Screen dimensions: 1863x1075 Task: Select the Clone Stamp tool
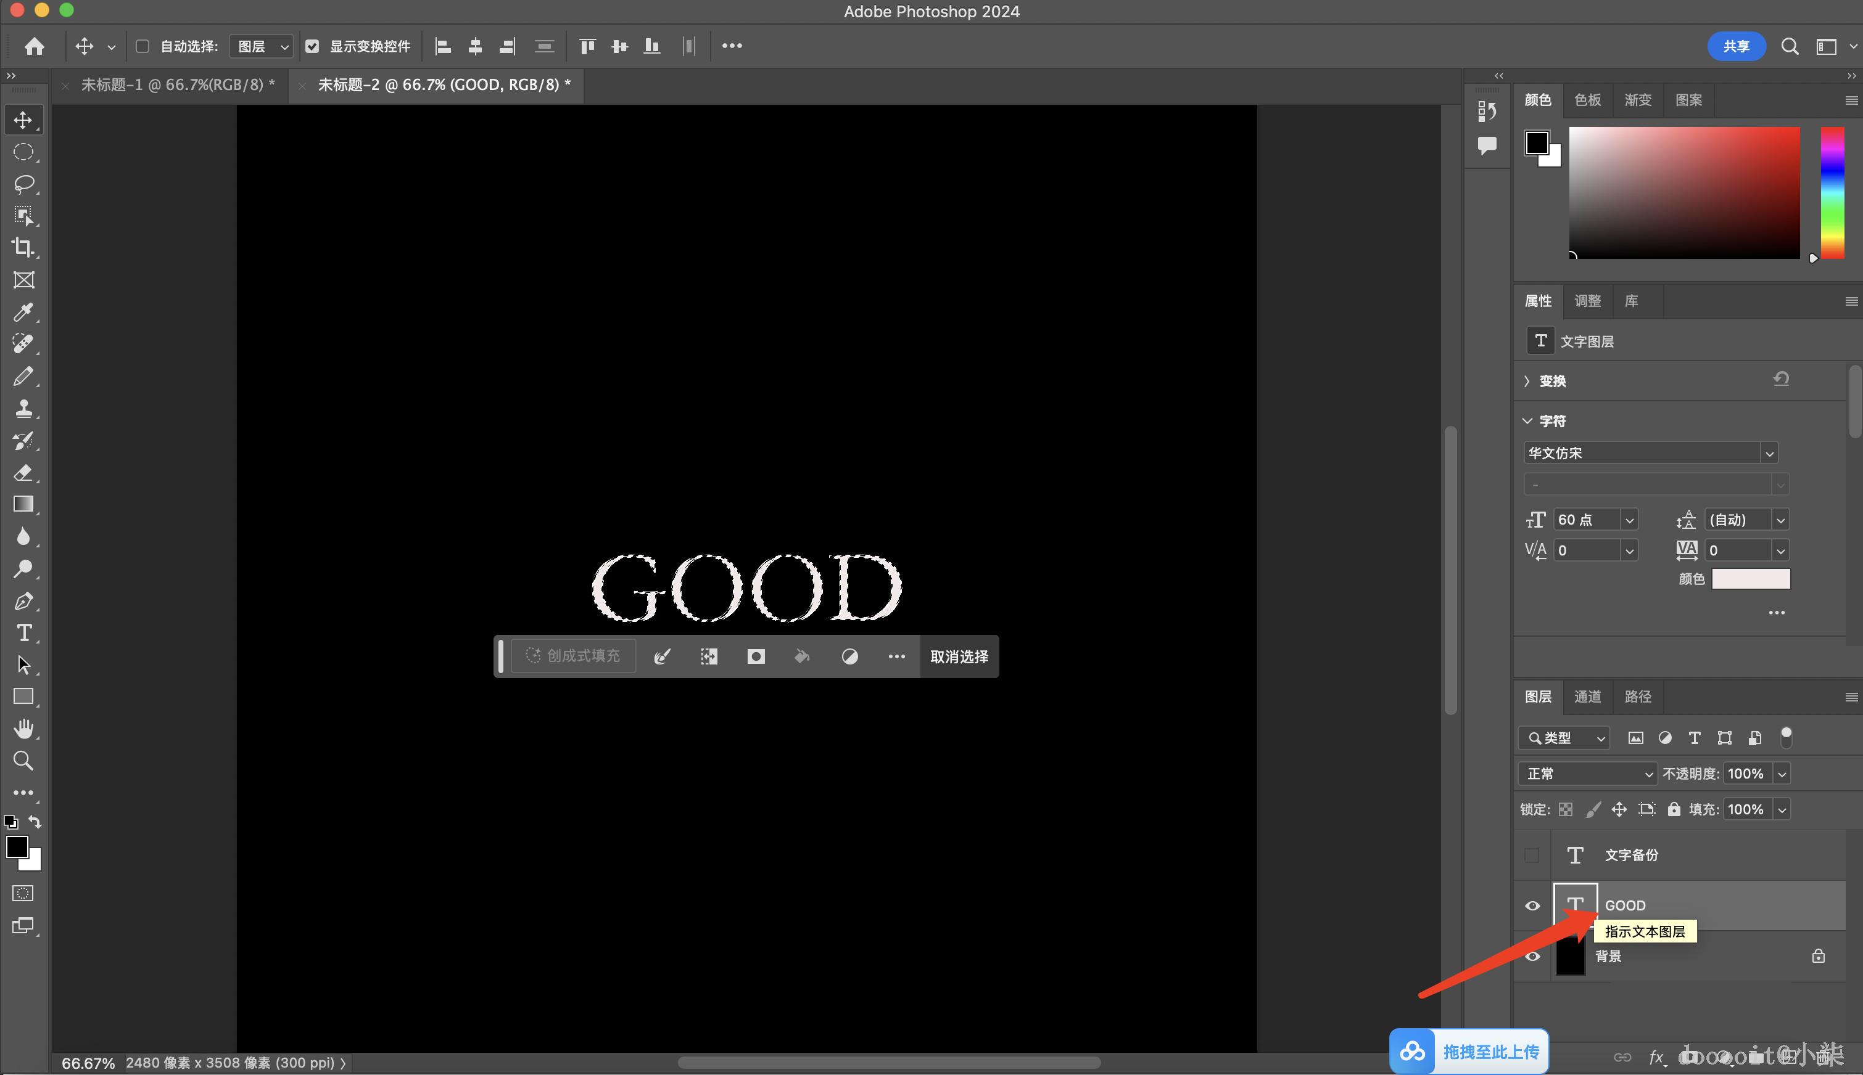click(23, 408)
